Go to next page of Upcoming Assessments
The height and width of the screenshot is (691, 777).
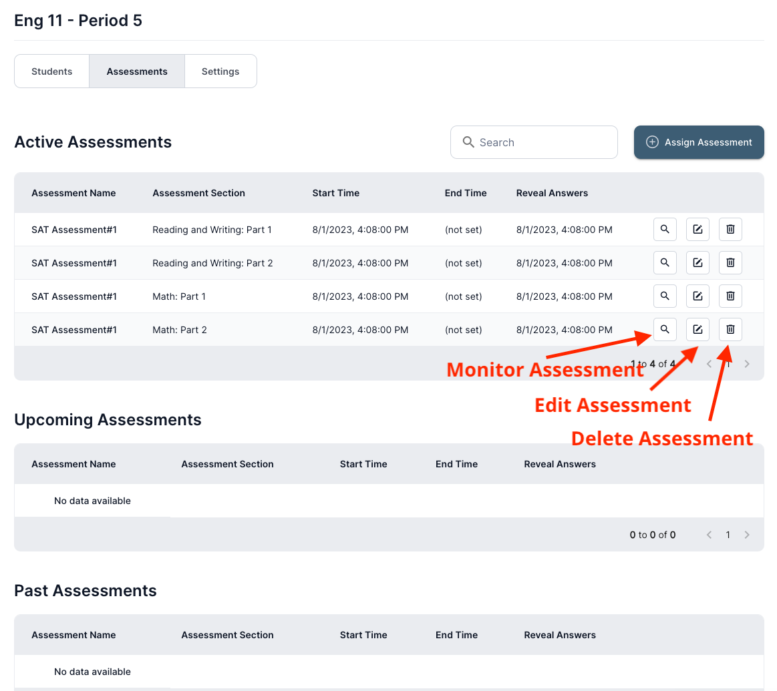(x=747, y=535)
